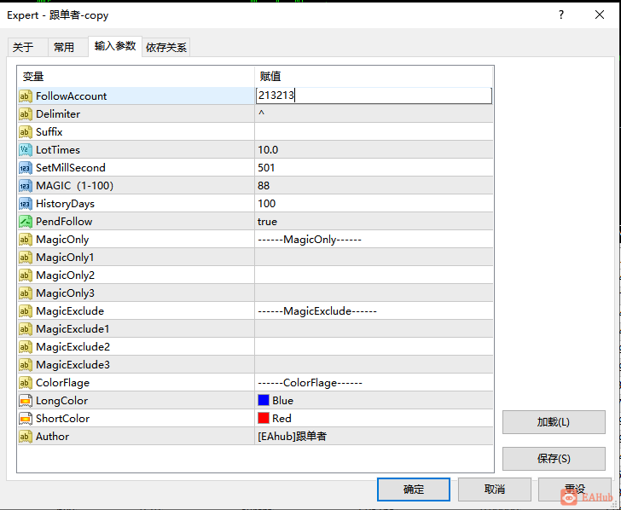Switch to the 常用 tab
621x510 pixels.
click(x=67, y=48)
